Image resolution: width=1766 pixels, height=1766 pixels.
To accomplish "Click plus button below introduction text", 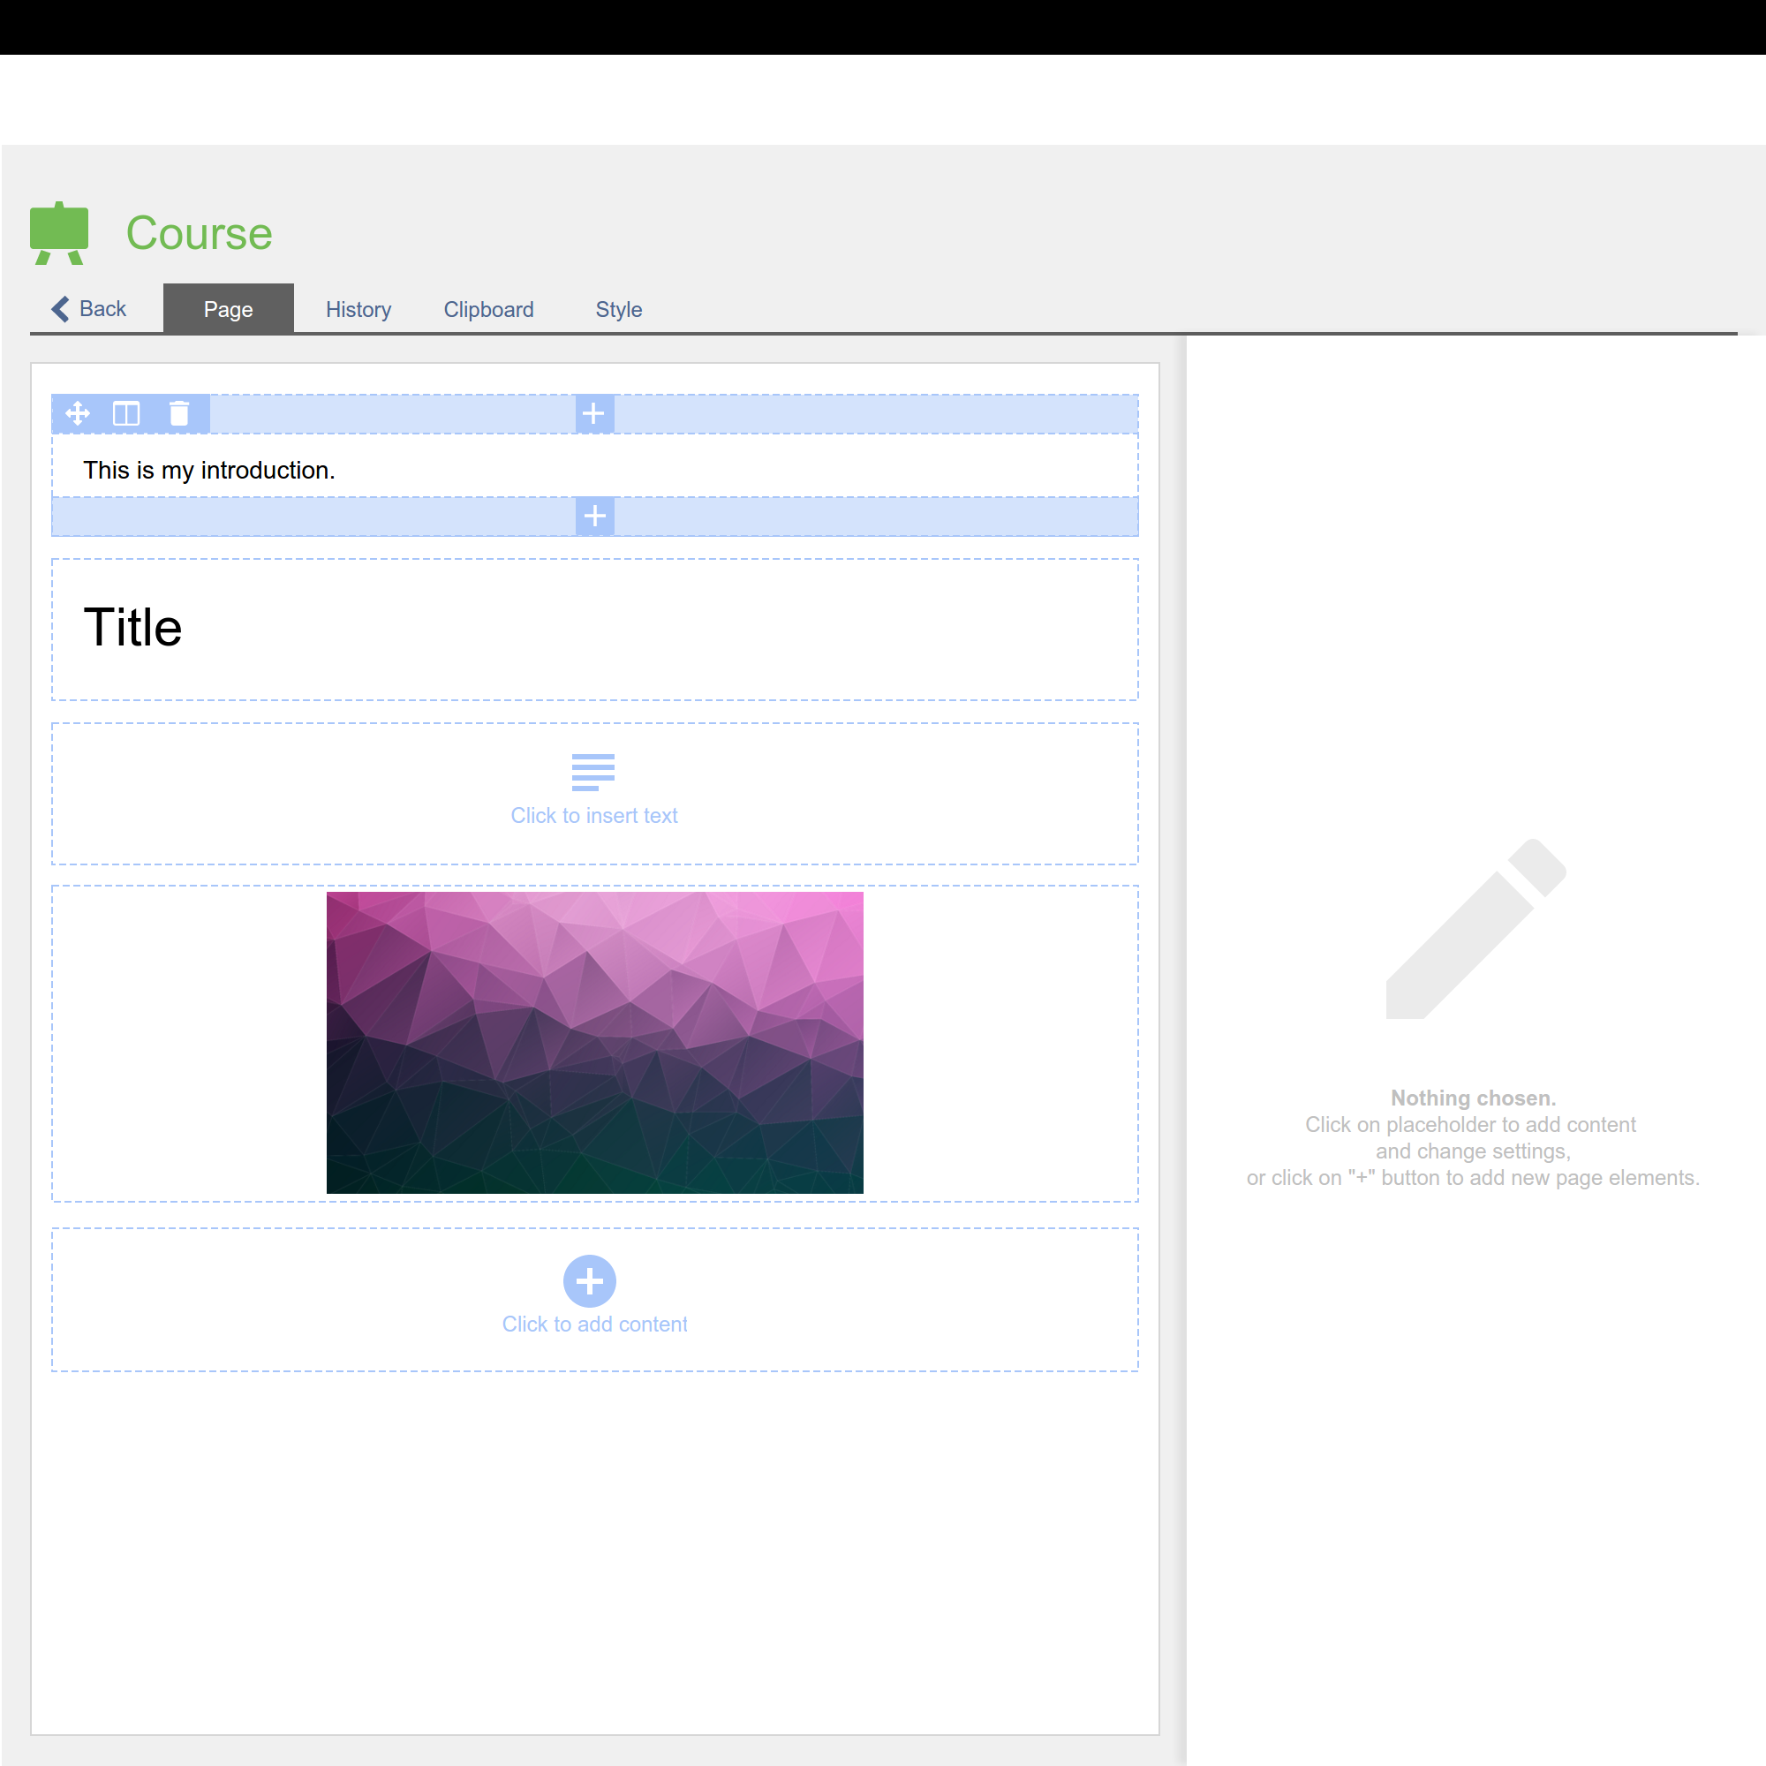I will 594,517.
